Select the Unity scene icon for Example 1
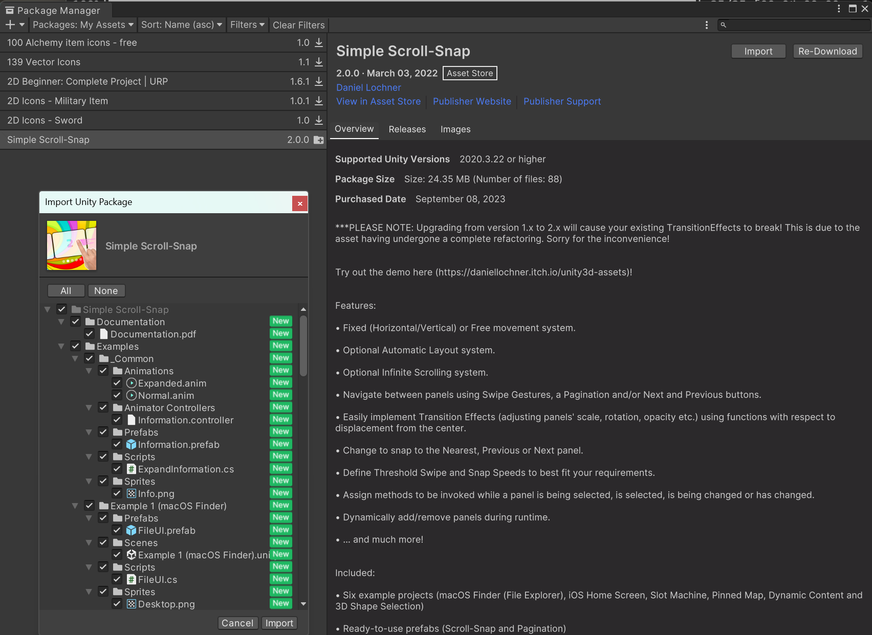This screenshot has width=872, height=635. 132,555
